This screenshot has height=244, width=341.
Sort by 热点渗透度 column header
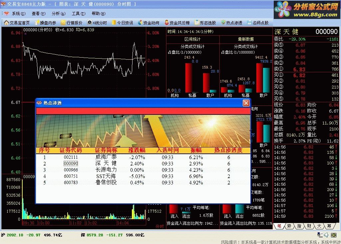(228, 150)
